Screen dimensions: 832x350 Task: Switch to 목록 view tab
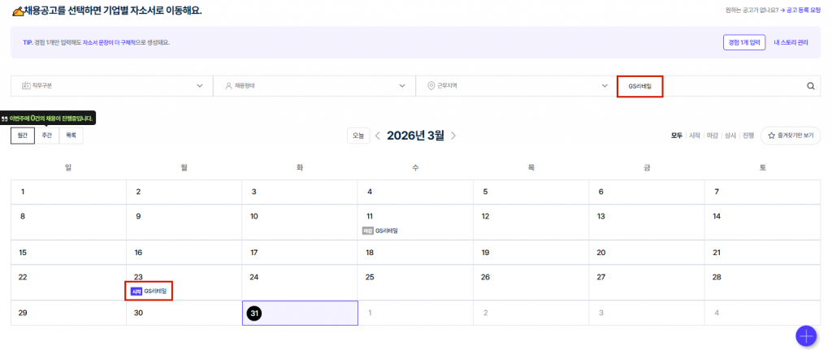pos(71,136)
